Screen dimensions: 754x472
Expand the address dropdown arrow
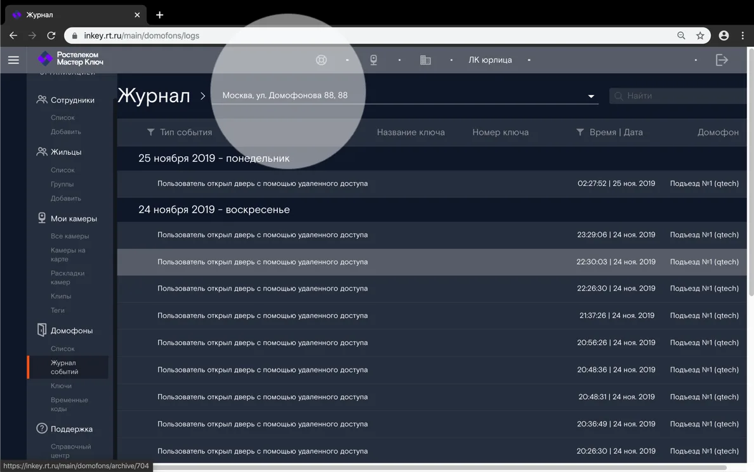(591, 96)
